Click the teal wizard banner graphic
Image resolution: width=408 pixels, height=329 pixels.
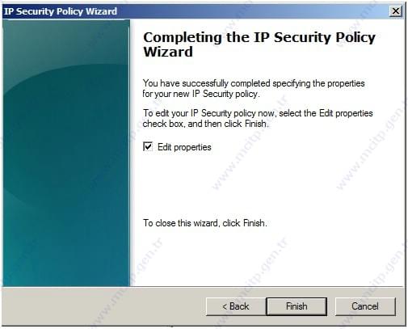click(66, 153)
